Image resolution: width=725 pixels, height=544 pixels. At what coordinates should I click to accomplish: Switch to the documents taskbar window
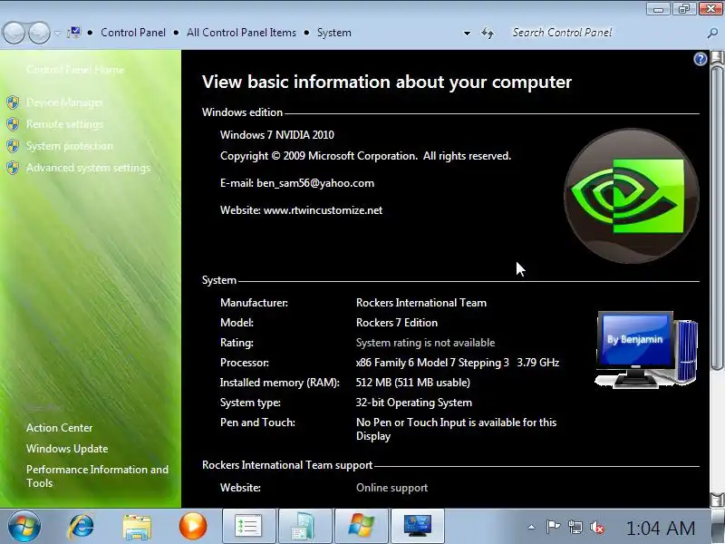(x=305, y=527)
